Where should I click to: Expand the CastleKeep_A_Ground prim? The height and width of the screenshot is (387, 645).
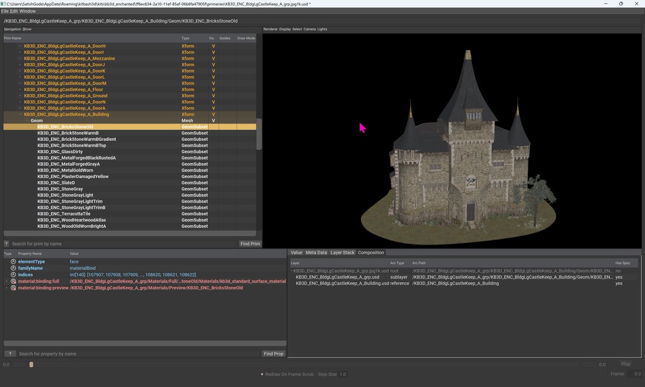point(20,96)
